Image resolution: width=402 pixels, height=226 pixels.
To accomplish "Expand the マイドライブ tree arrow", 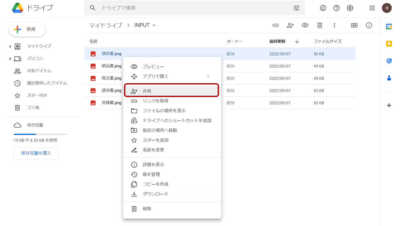I will [10, 46].
